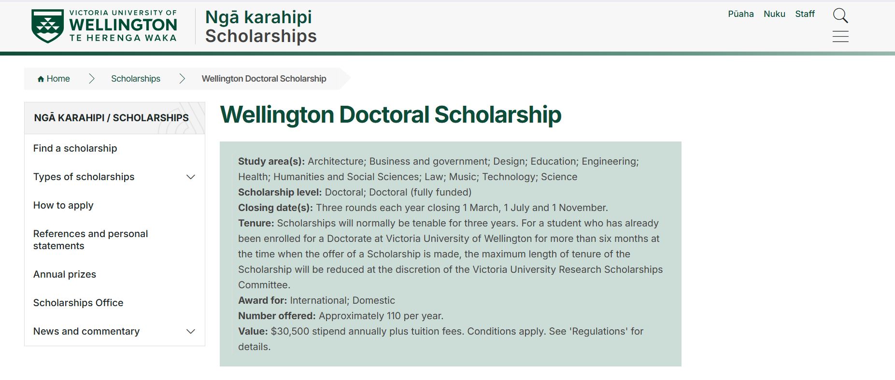The width and height of the screenshot is (895, 380).
Task: Select Find a scholarship sidebar item
Action: pyautogui.click(x=75, y=148)
